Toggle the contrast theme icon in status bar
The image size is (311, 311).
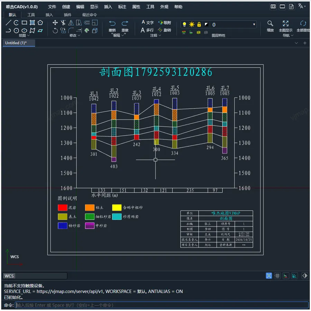(x=305, y=276)
